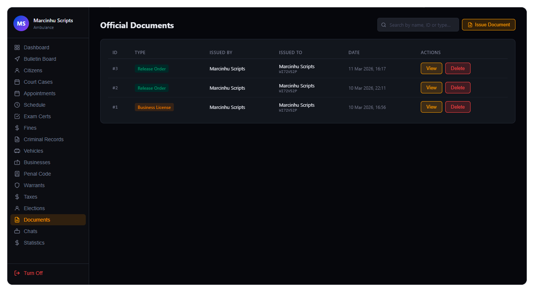
Task: Click the Dashboard grid icon in sidebar
Action: pos(17,47)
